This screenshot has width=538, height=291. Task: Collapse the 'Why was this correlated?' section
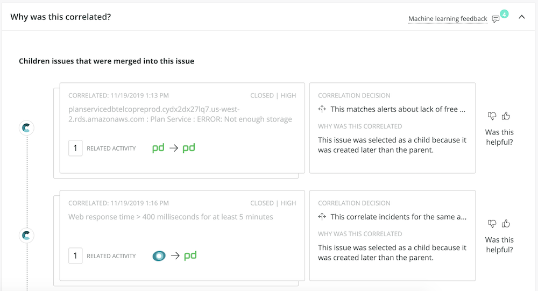[521, 17]
